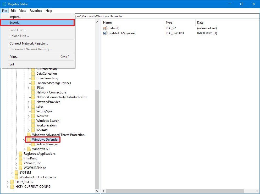This screenshot has height=194, width=260.
Task: Open the Edit menu
Action: tap(13, 11)
